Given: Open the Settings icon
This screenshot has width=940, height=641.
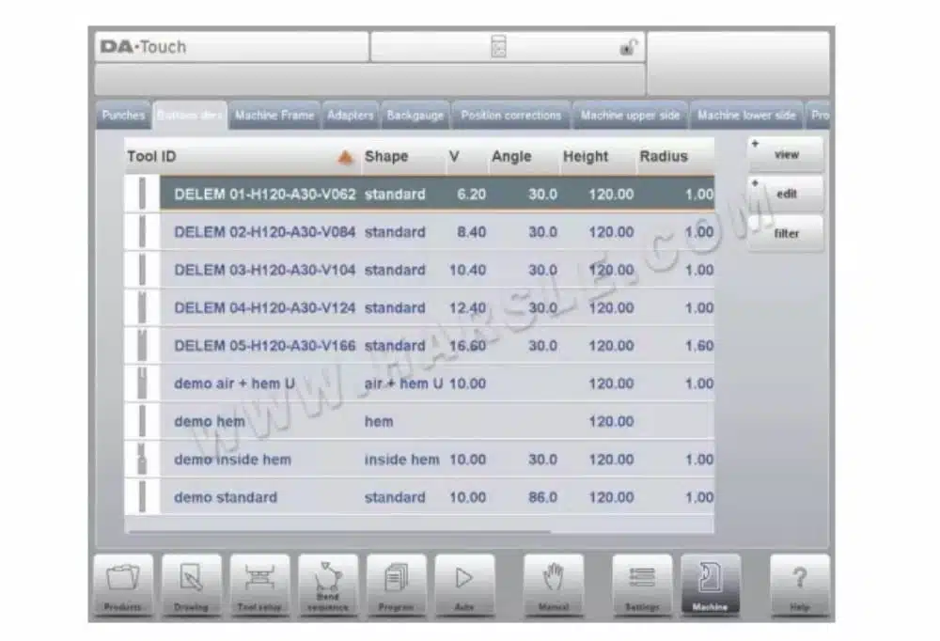Looking at the screenshot, I should click(642, 585).
